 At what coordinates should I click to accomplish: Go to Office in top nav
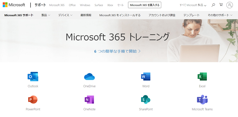pos(72,5)
